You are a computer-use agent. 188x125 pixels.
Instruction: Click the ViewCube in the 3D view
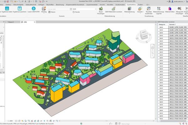[144, 35]
